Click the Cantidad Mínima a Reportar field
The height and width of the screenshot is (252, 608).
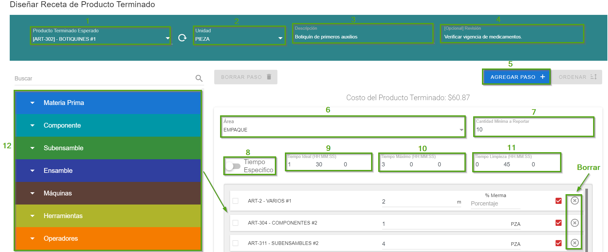[x=533, y=129]
